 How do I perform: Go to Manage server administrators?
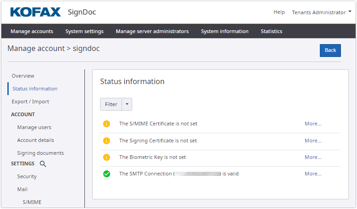[x=152, y=31]
